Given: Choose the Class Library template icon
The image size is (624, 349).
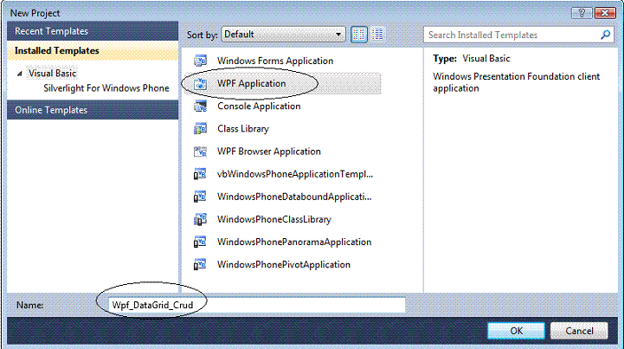Looking at the screenshot, I should click(201, 129).
